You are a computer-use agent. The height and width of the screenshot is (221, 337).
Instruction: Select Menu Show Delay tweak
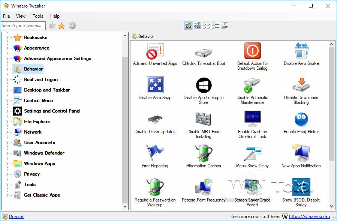(252, 156)
